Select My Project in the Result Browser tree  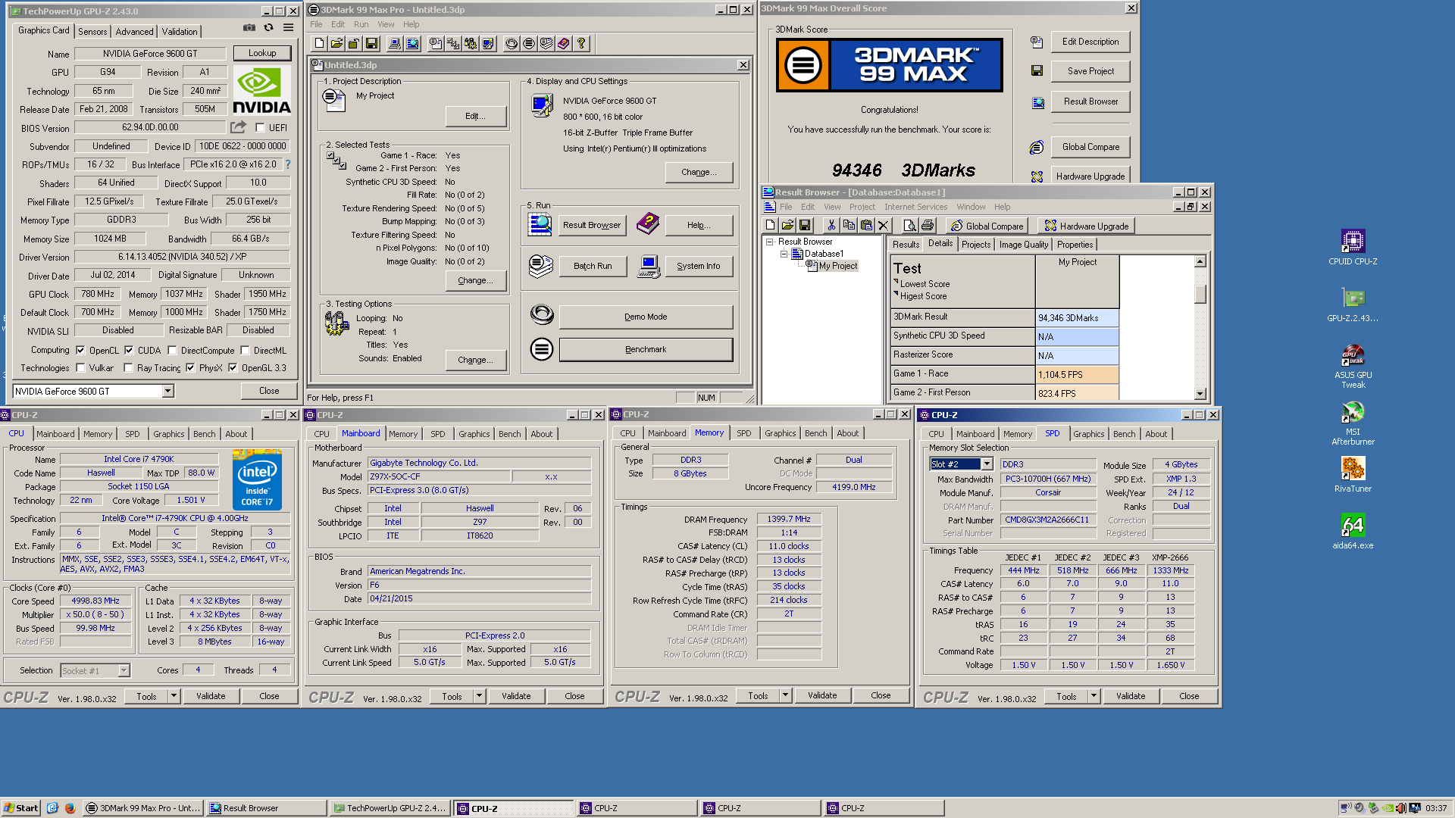coord(837,266)
